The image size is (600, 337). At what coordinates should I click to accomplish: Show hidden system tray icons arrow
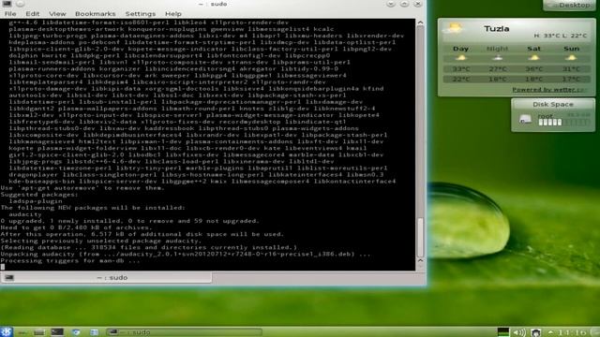click(x=550, y=332)
